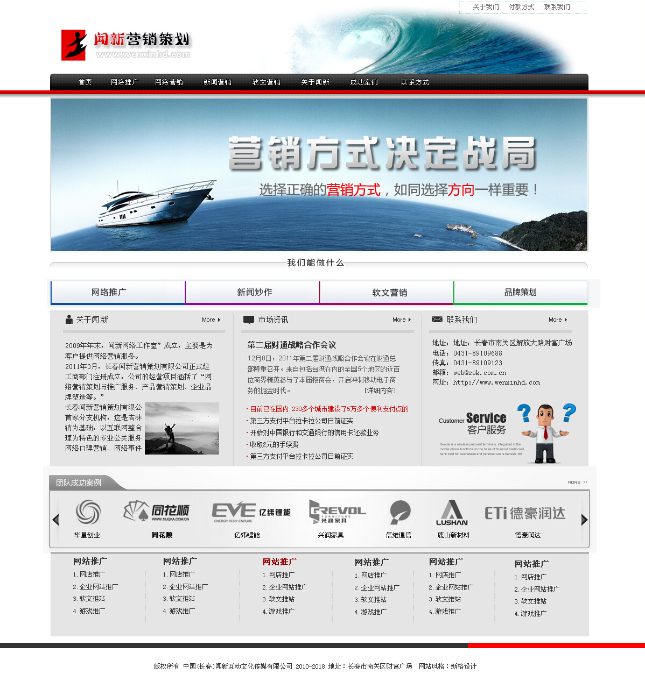Open the LUSHAN 鹿山新材料 logo
Viewport: 645px width, 681px height.
[452, 513]
